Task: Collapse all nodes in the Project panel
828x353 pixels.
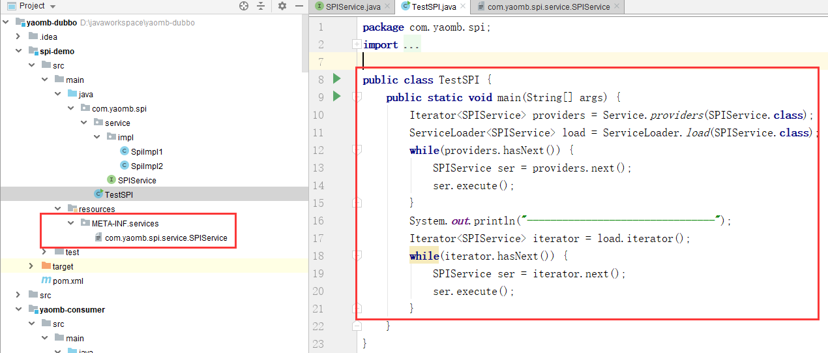Action: pyautogui.click(x=261, y=6)
